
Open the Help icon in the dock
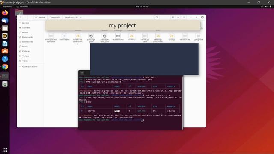coord(5,59)
